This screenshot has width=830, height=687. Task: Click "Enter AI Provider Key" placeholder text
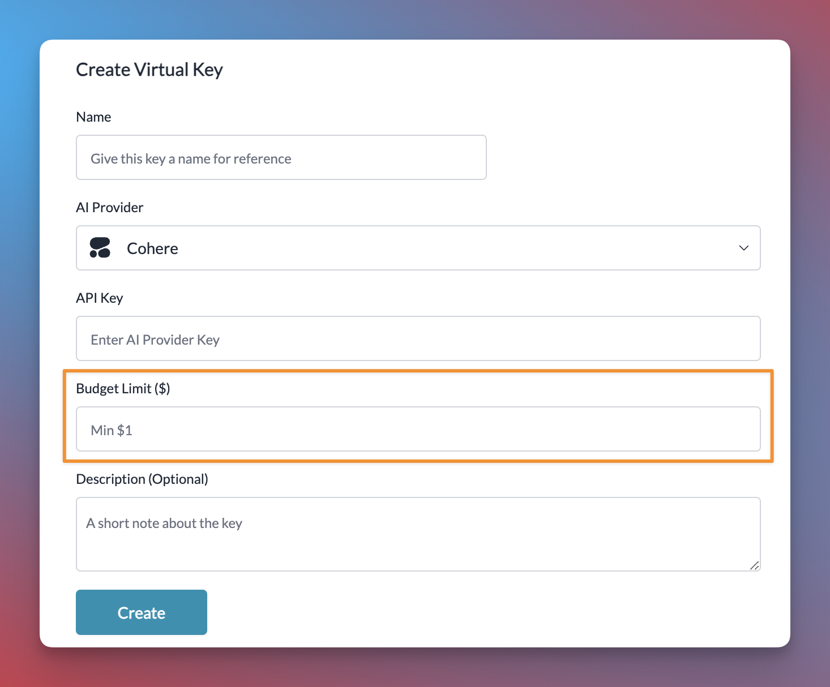(x=155, y=340)
